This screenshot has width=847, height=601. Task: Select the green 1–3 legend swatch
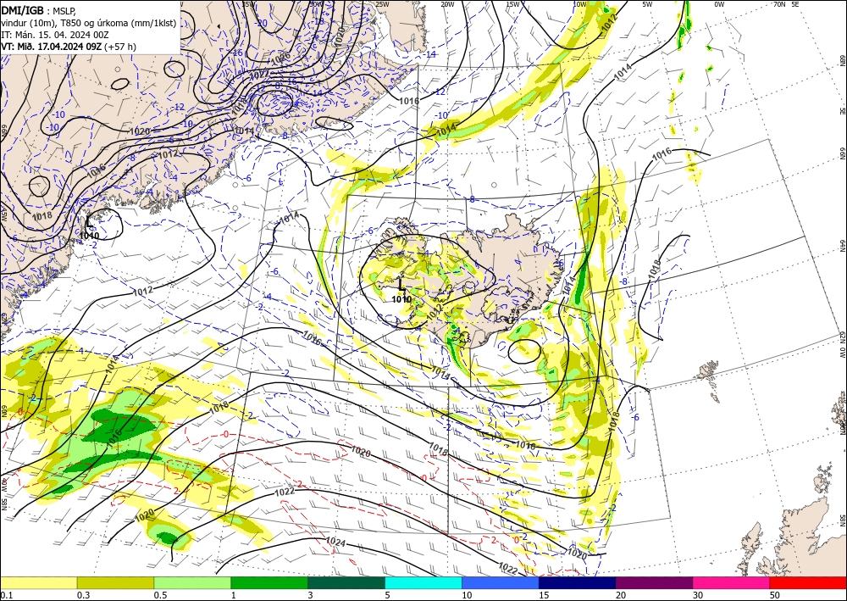[x=269, y=582]
